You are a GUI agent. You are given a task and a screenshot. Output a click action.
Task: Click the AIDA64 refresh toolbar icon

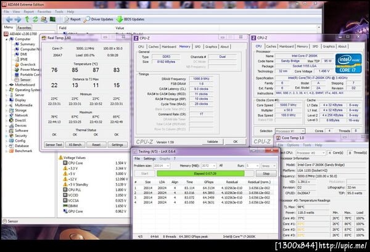point(35,19)
